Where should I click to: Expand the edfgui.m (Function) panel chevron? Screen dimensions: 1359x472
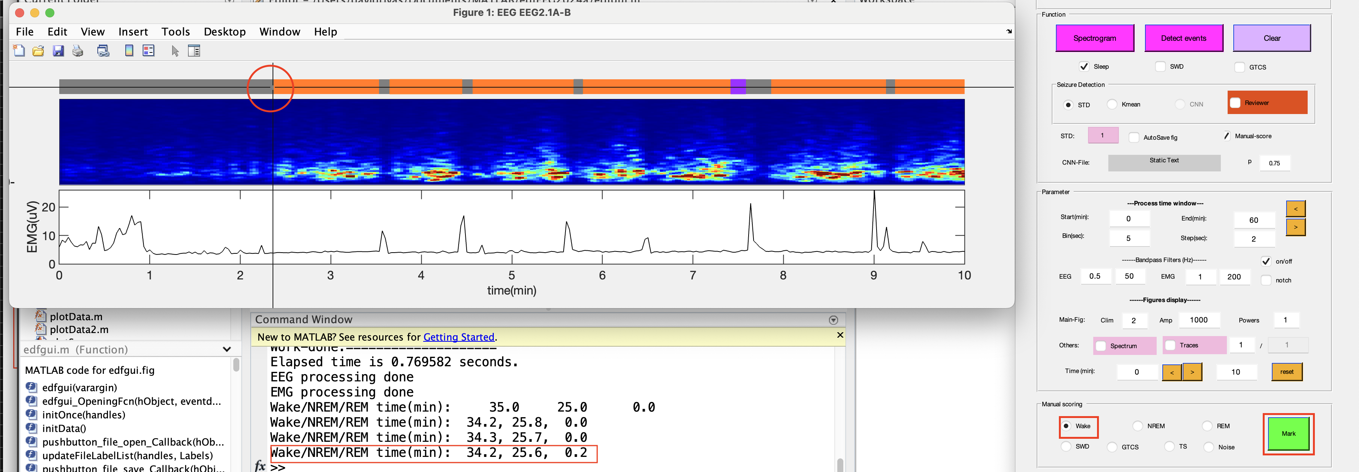click(x=227, y=349)
